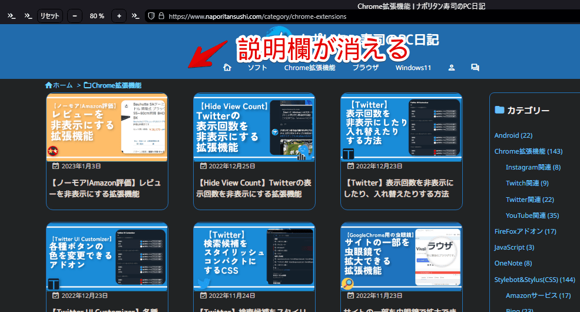This screenshot has width=580, height=312.
Task: Open JavaScript (3) category
Action: [x=514, y=247]
